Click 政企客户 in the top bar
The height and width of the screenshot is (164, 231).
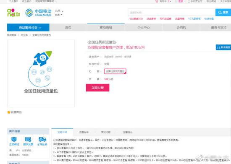click(27, 1)
